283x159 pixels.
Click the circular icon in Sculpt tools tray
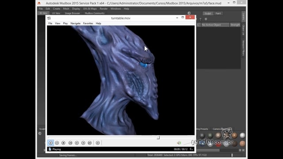40,133
